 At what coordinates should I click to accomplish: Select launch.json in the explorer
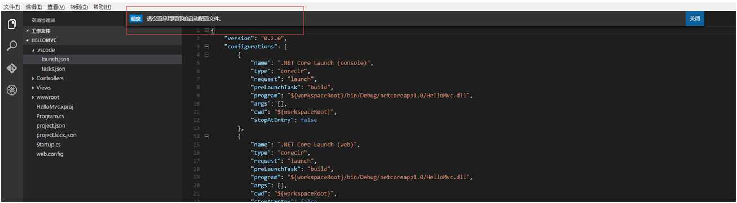coord(102,59)
